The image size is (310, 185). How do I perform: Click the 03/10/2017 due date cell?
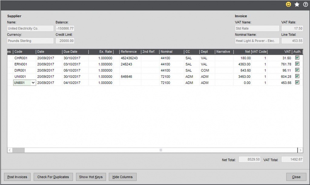pyautogui.click(x=75, y=64)
